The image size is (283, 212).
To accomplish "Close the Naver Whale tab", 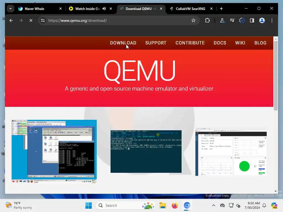I will point(61,9).
